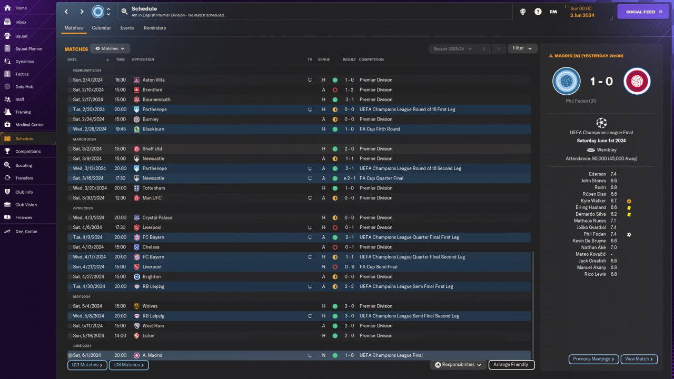Toggle the circle beside Sun, 4/21/2024
Viewport: 674px width, 379px height.
click(x=70, y=267)
